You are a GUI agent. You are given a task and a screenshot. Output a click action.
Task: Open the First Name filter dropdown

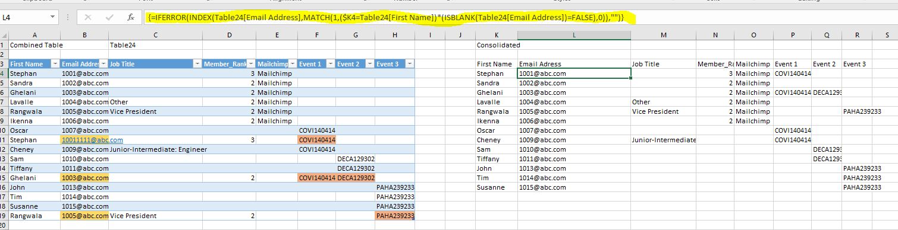tap(55, 64)
